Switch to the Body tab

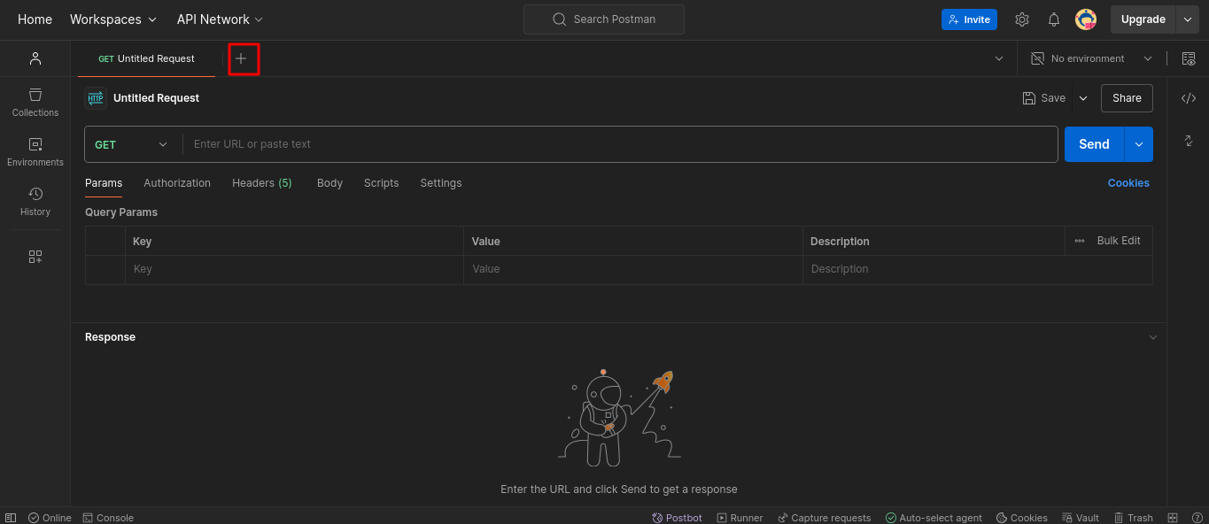pos(329,183)
